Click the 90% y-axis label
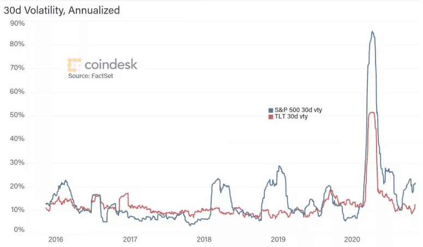423x247 pixels. click(x=17, y=23)
